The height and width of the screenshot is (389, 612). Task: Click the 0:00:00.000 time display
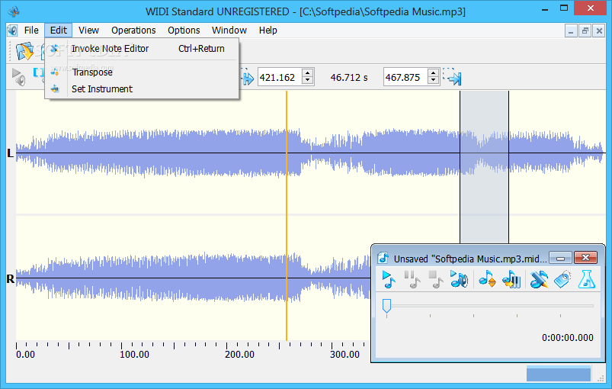(568, 338)
